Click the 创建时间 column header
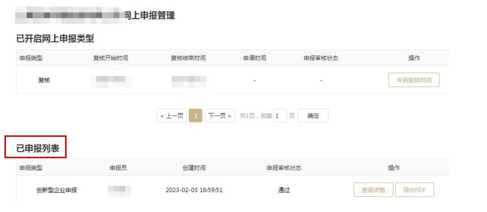The width and height of the screenshot is (487, 212). 194,168
